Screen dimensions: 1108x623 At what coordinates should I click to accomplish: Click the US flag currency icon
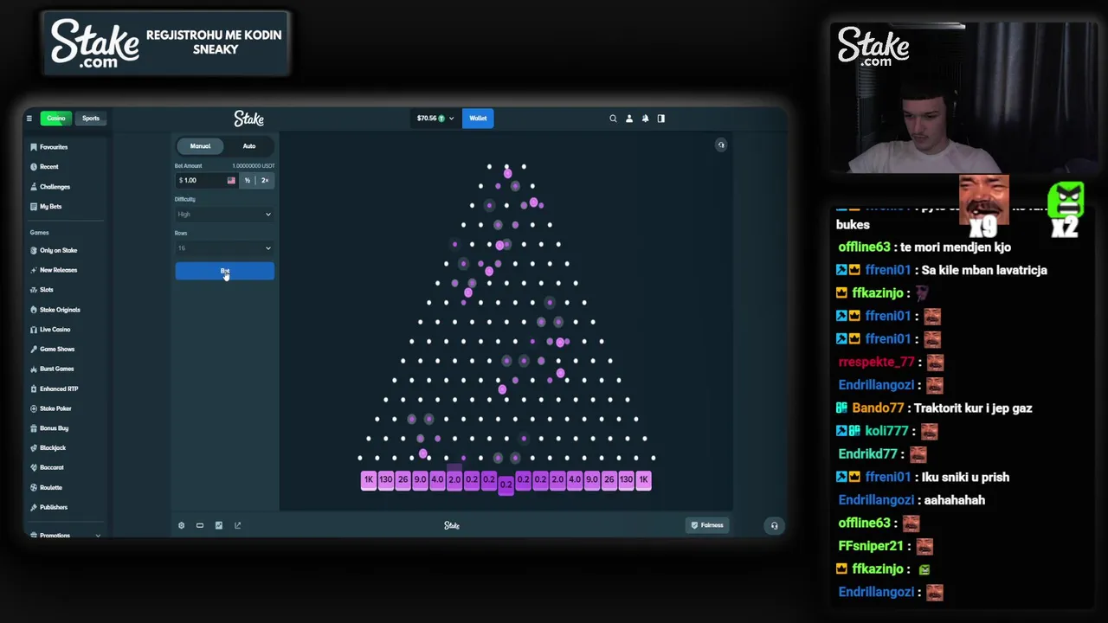coord(231,180)
